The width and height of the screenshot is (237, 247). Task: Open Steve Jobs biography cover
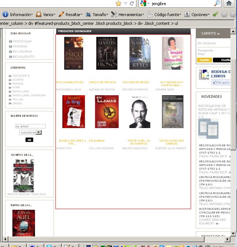click(140, 112)
